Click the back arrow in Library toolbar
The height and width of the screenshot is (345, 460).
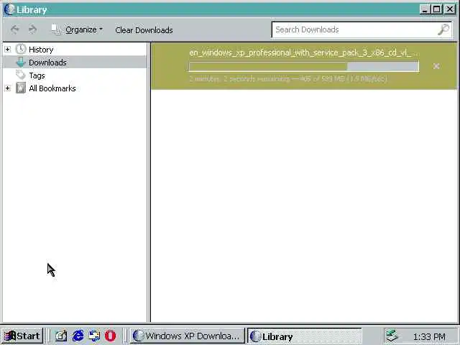(14, 29)
